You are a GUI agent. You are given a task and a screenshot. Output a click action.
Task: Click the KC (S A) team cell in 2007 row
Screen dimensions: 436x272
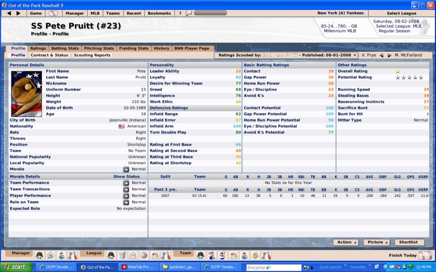199,196
